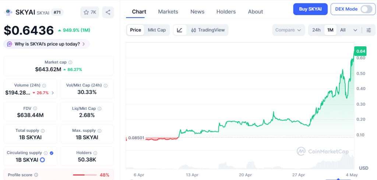Image resolution: width=377 pixels, height=180 pixels.
Task: Open FDV info icon
Action: click(x=35, y=108)
